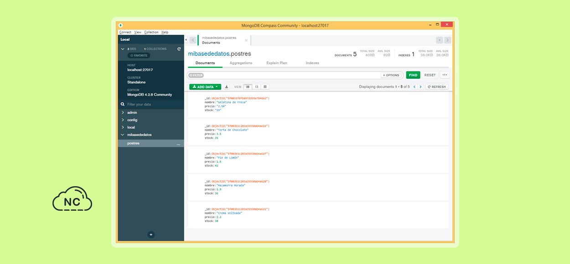The width and height of the screenshot is (570, 264).
Task: Click the Standalone cluster value
Action: tap(136, 82)
